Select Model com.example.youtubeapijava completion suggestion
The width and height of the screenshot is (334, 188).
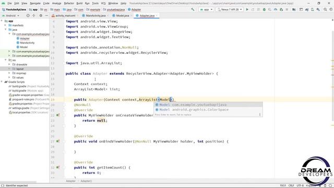pyautogui.click(x=208, y=104)
